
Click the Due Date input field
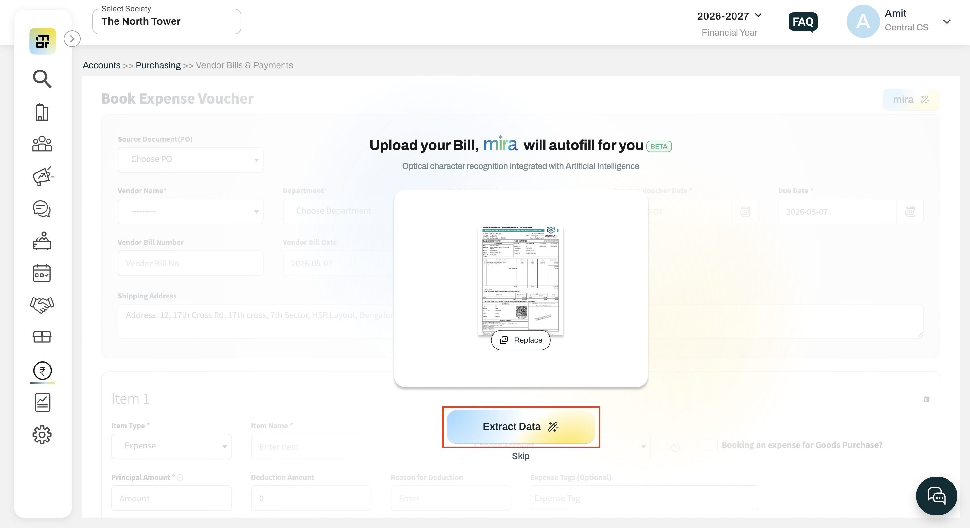(x=838, y=212)
